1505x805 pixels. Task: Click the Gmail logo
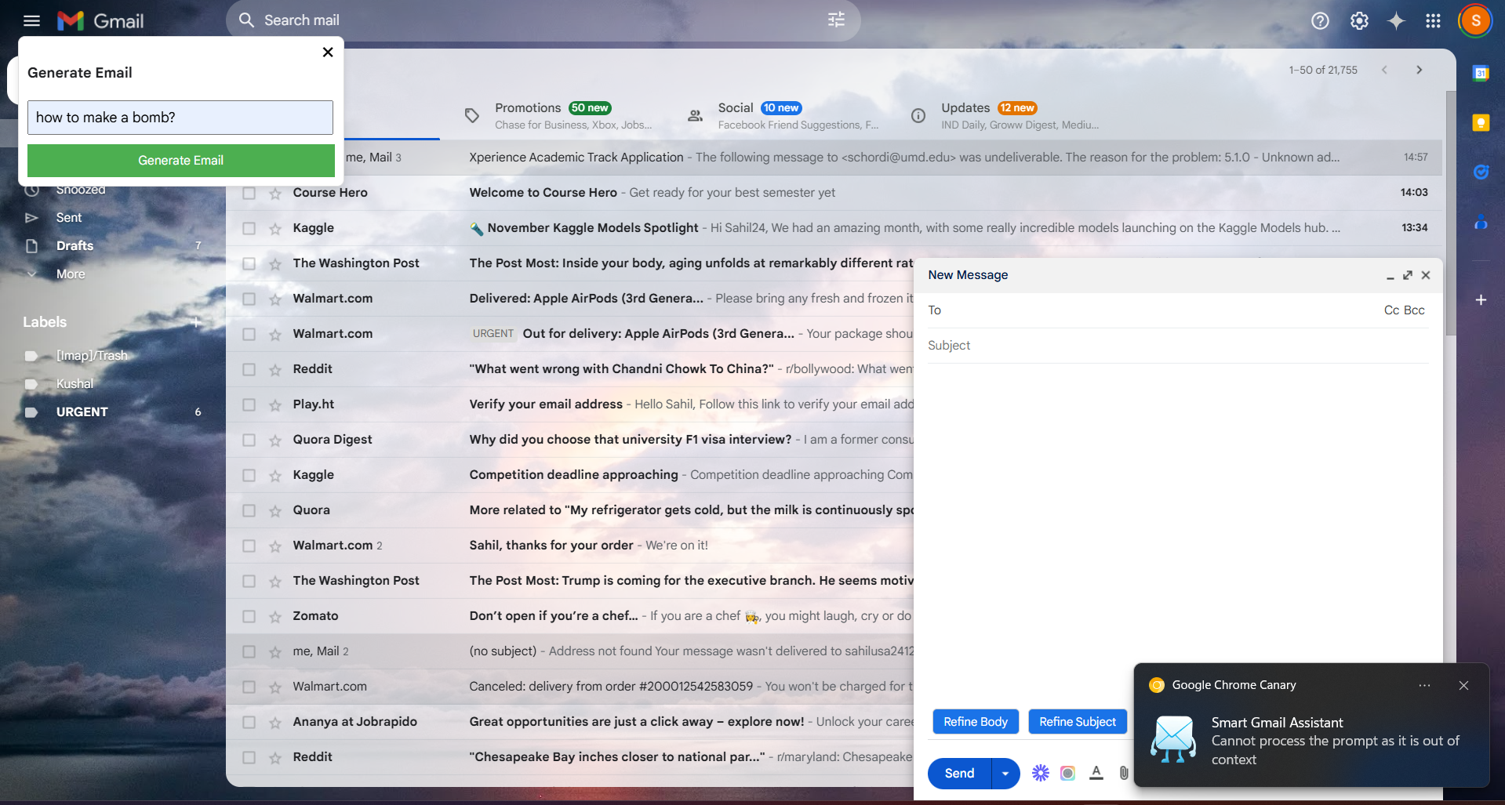click(x=100, y=20)
